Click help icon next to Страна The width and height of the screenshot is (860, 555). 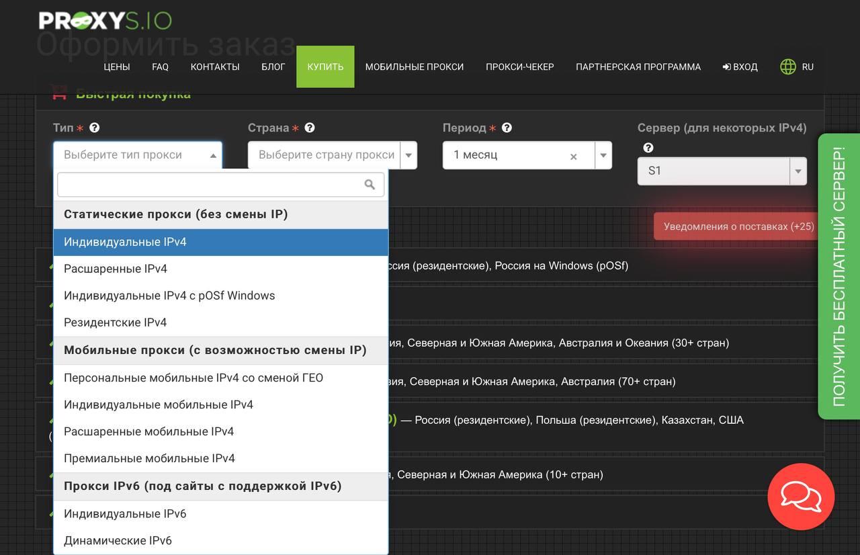coord(310,128)
